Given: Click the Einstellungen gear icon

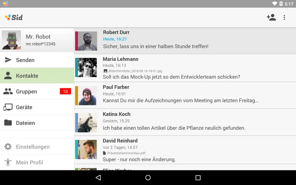Looking at the screenshot, I should click(8, 147).
